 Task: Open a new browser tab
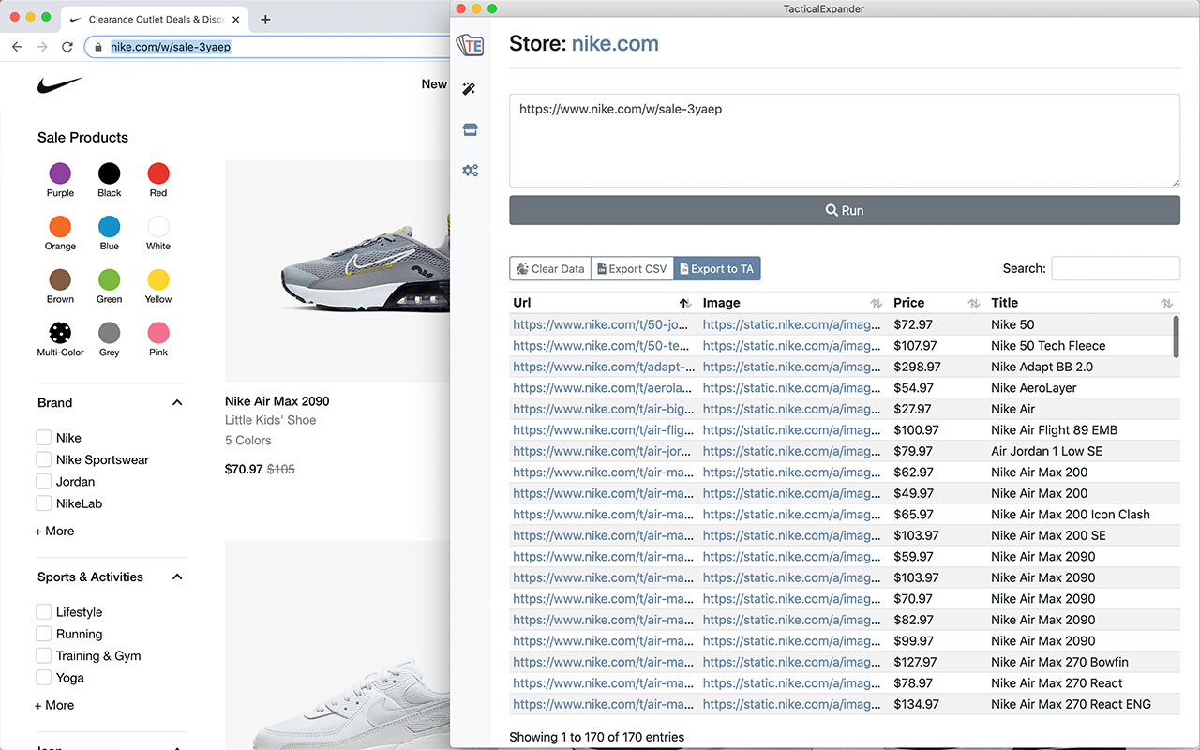(265, 20)
